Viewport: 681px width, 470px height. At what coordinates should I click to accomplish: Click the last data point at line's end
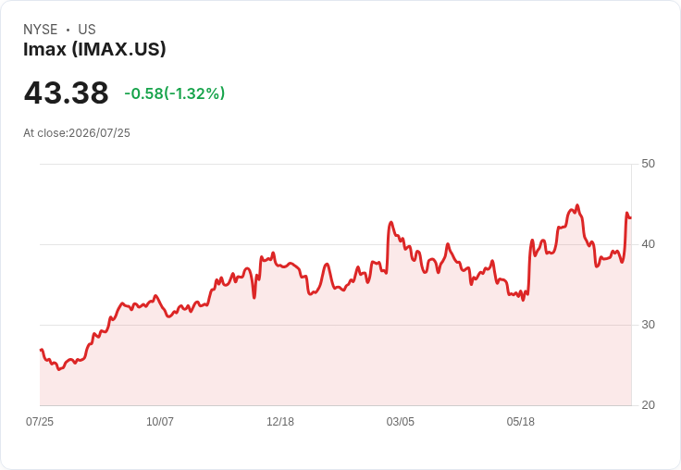point(631,217)
